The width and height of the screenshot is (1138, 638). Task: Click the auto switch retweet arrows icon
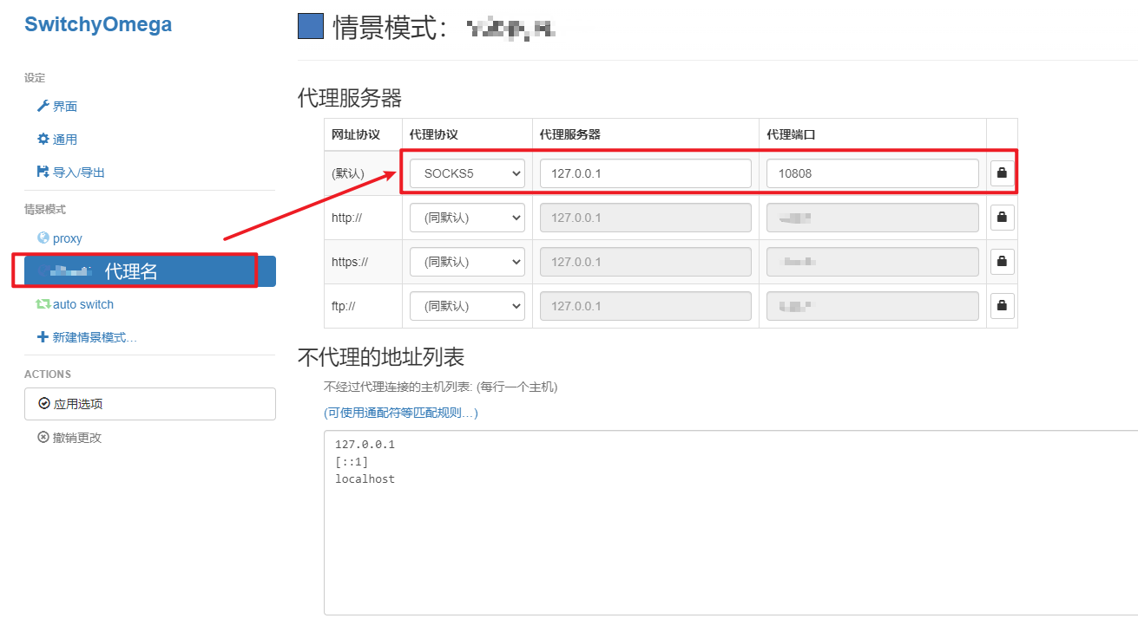click(43, 304)
